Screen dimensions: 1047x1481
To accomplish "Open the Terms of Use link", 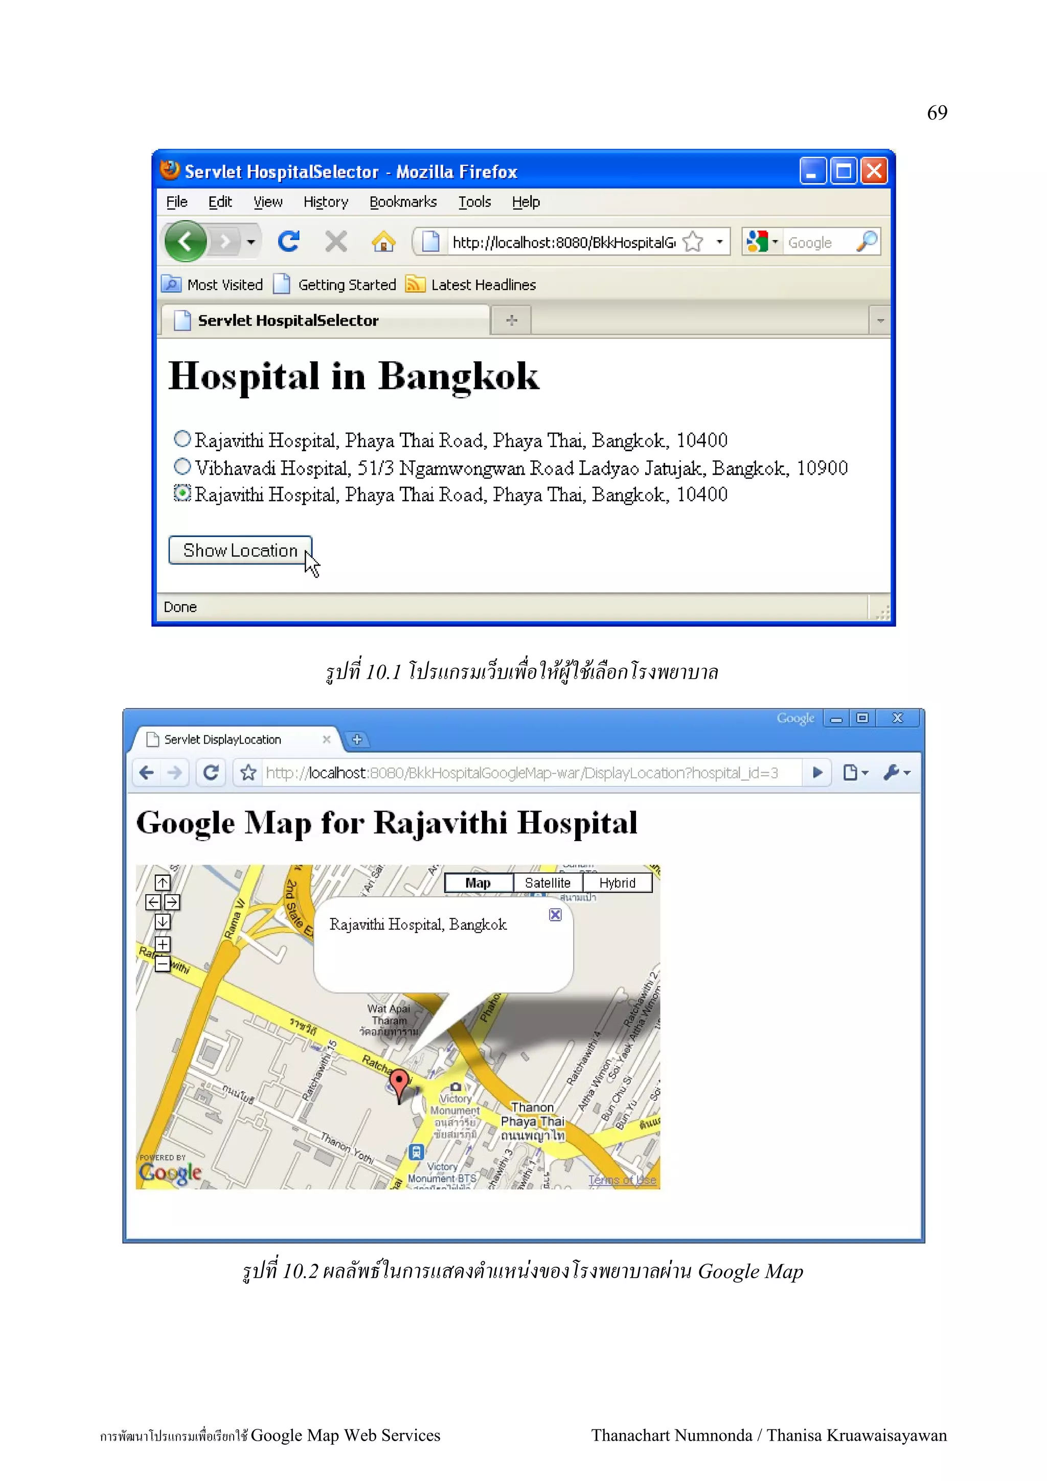I will click(x=622, y=1180).
